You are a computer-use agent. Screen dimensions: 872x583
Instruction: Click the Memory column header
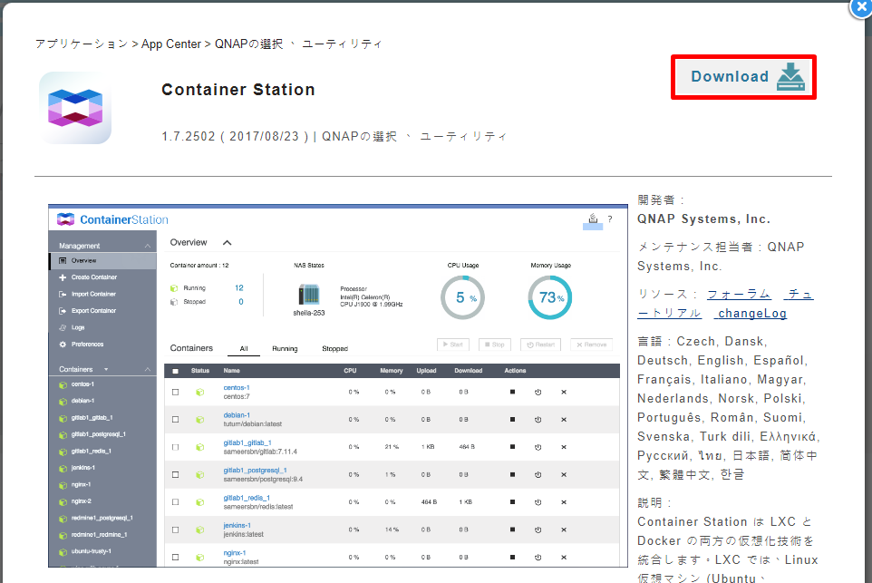click(x=391, y=371)
